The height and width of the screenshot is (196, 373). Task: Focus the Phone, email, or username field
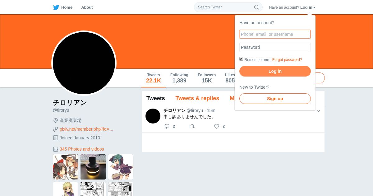[275, 34]
